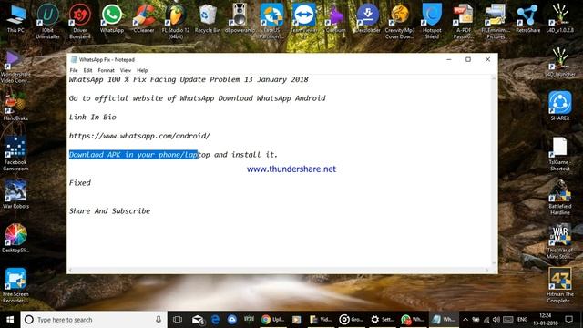Launch WhatsApp desktop shortcut
Image resolution: width=583 pixels, height=328 pixels.
[x=112, y=18]
